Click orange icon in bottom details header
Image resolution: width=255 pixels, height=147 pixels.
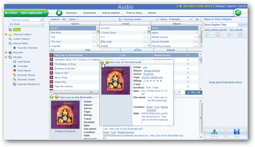click(x=57, y=97)
